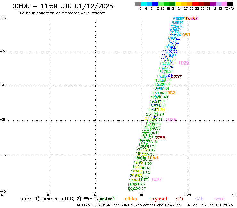
Task: Click the cyan swatch left of label 6
Action: click(x=143, y=4)
